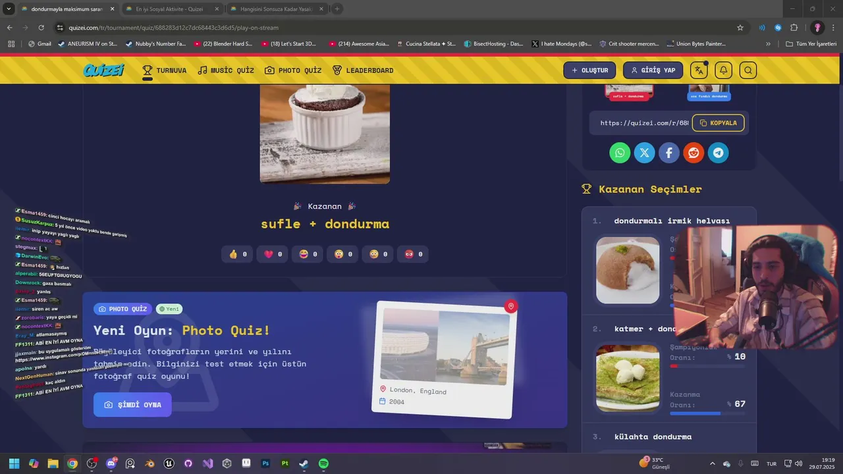843x474 pixels.
Task: Copy link with the Kopyala button
Action: point(718,123)
